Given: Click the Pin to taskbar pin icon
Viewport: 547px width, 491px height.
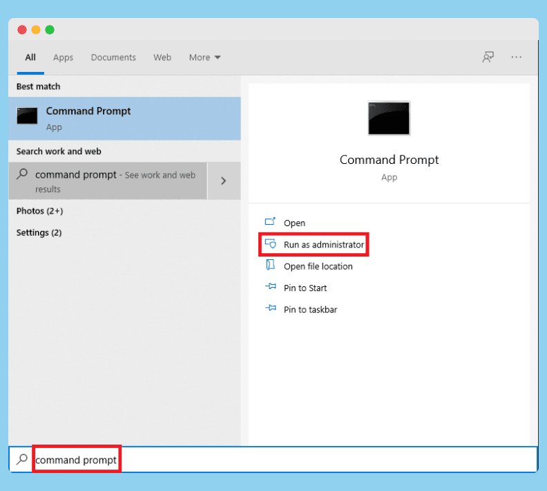Looking at the screenshot, I should (x=270, y=309).
